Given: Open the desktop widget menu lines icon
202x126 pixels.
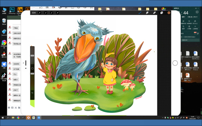Looking at the screenshot, I should [x=196, y=8].
